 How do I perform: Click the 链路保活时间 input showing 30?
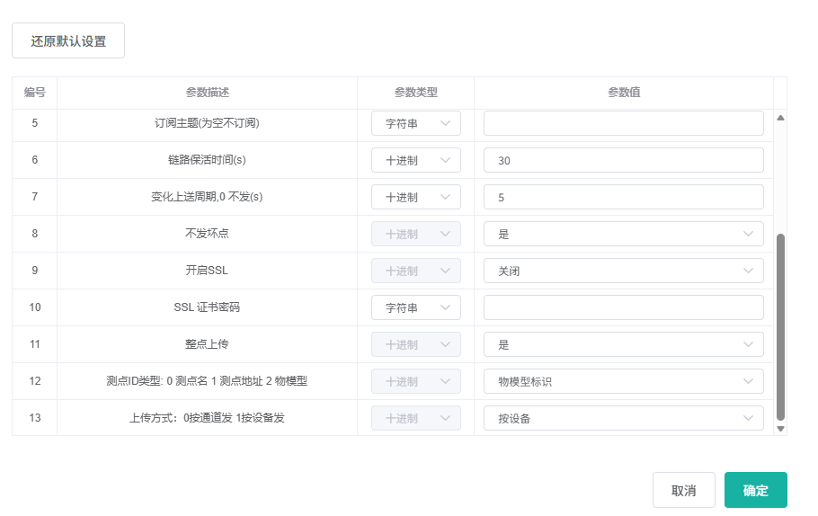point(623,160)
